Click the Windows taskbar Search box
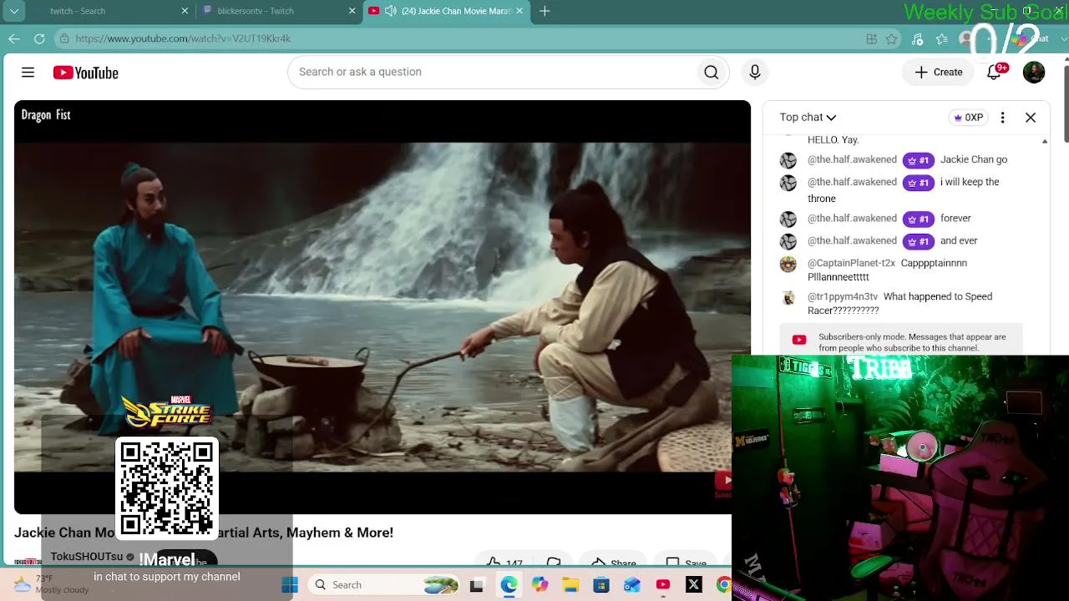The image size is (1069, 601). point(383,585)
